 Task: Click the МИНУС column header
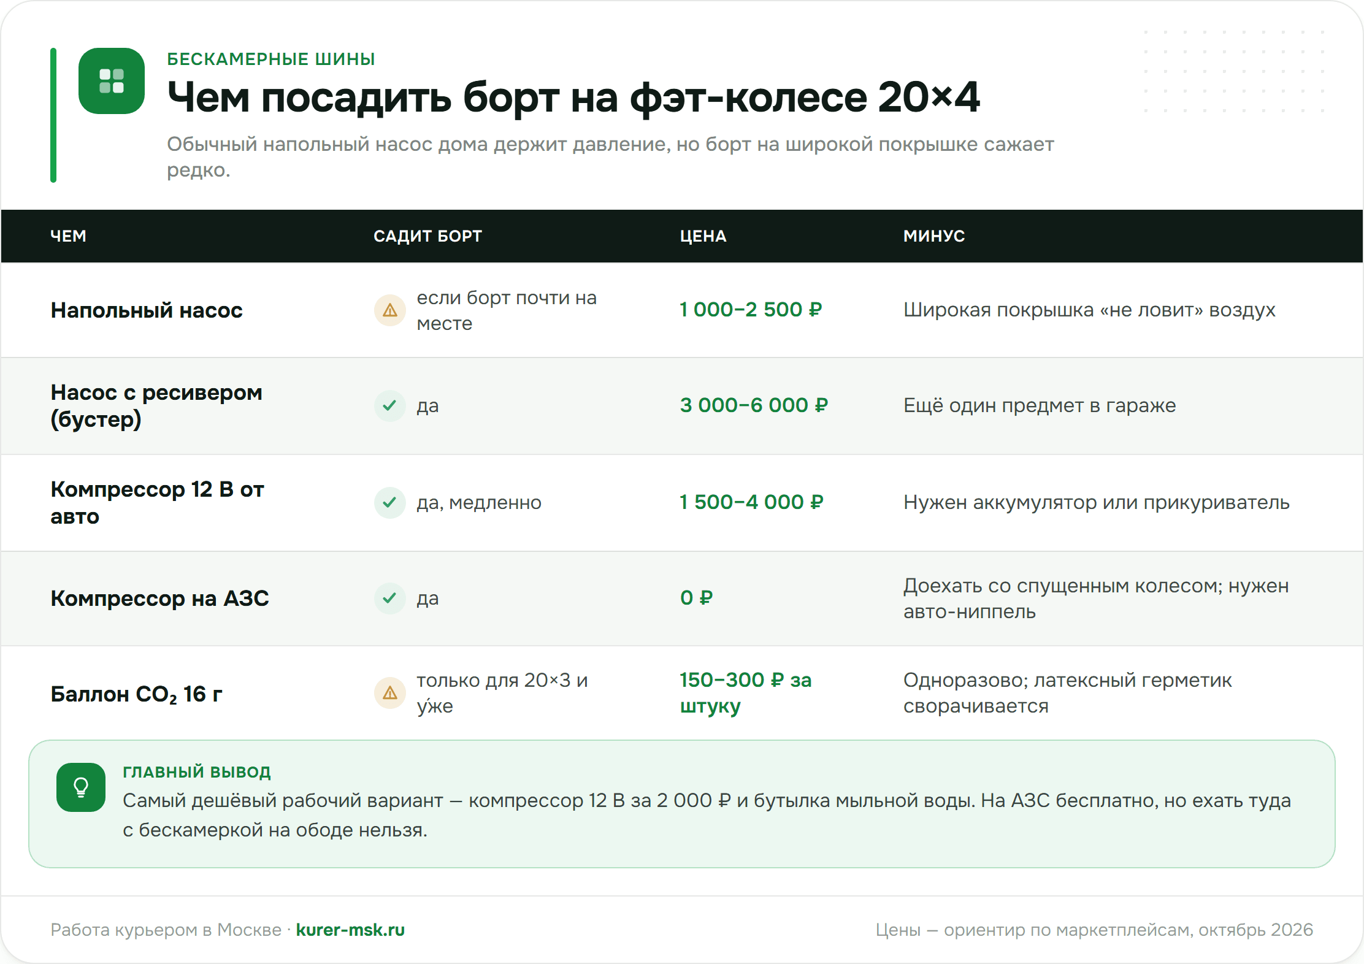point(934,236)
